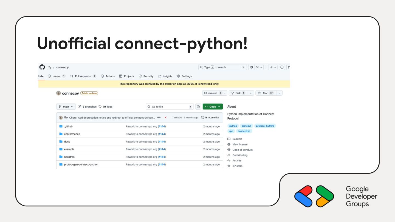
Task: Open the conformance folder icon
Action: pyautogui.click(x=61, y=134)
